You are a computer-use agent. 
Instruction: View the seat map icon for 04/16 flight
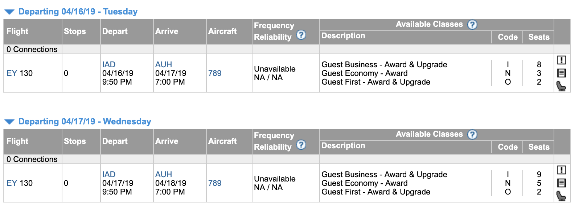click(x=561, y=86)
